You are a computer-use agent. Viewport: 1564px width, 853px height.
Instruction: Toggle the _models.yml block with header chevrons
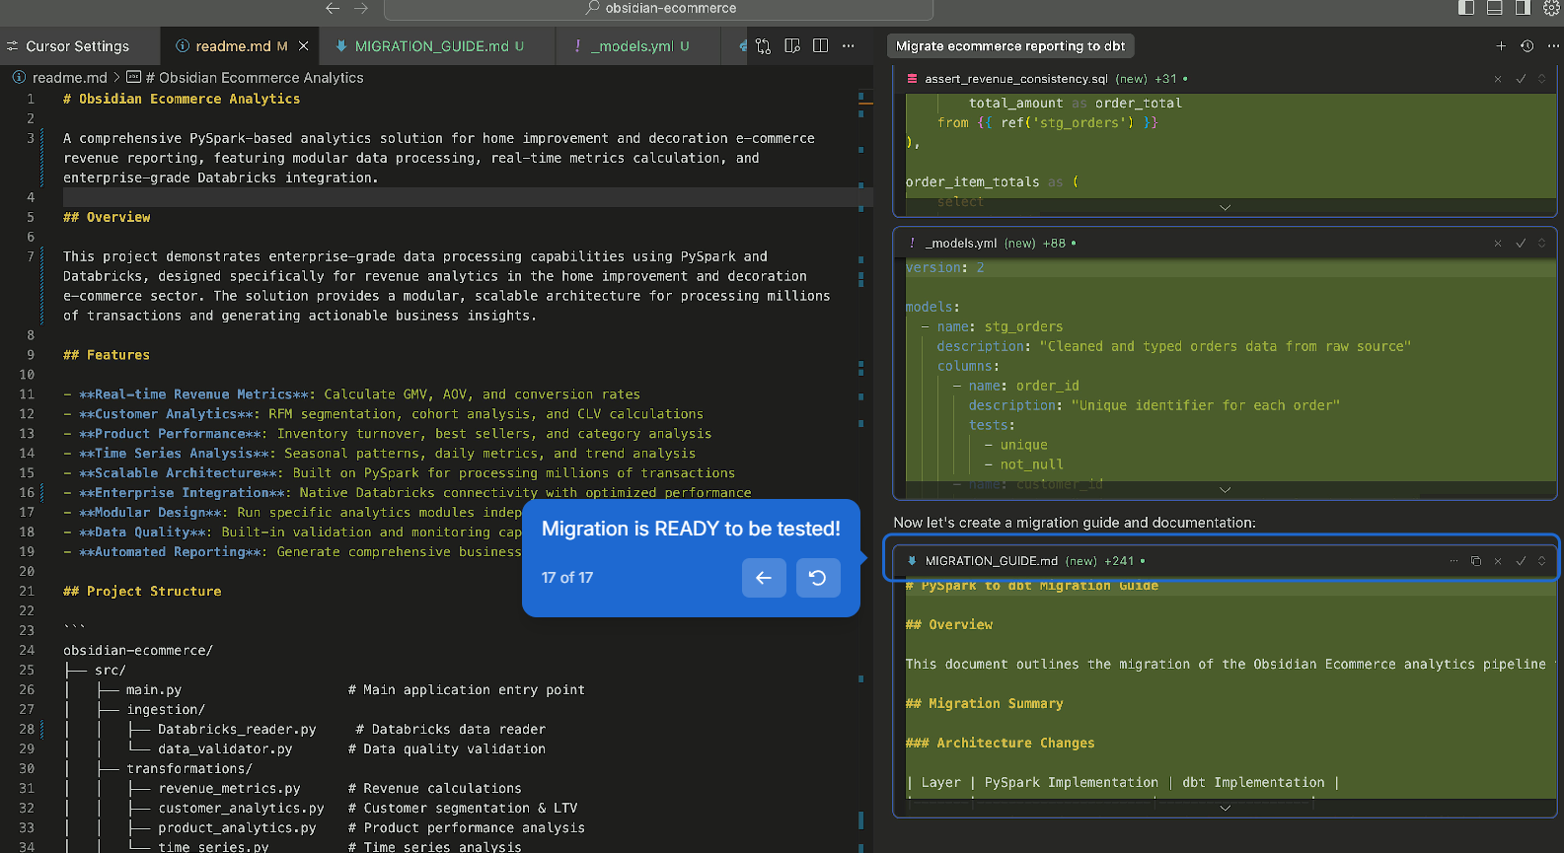[x=1541, y=244]
